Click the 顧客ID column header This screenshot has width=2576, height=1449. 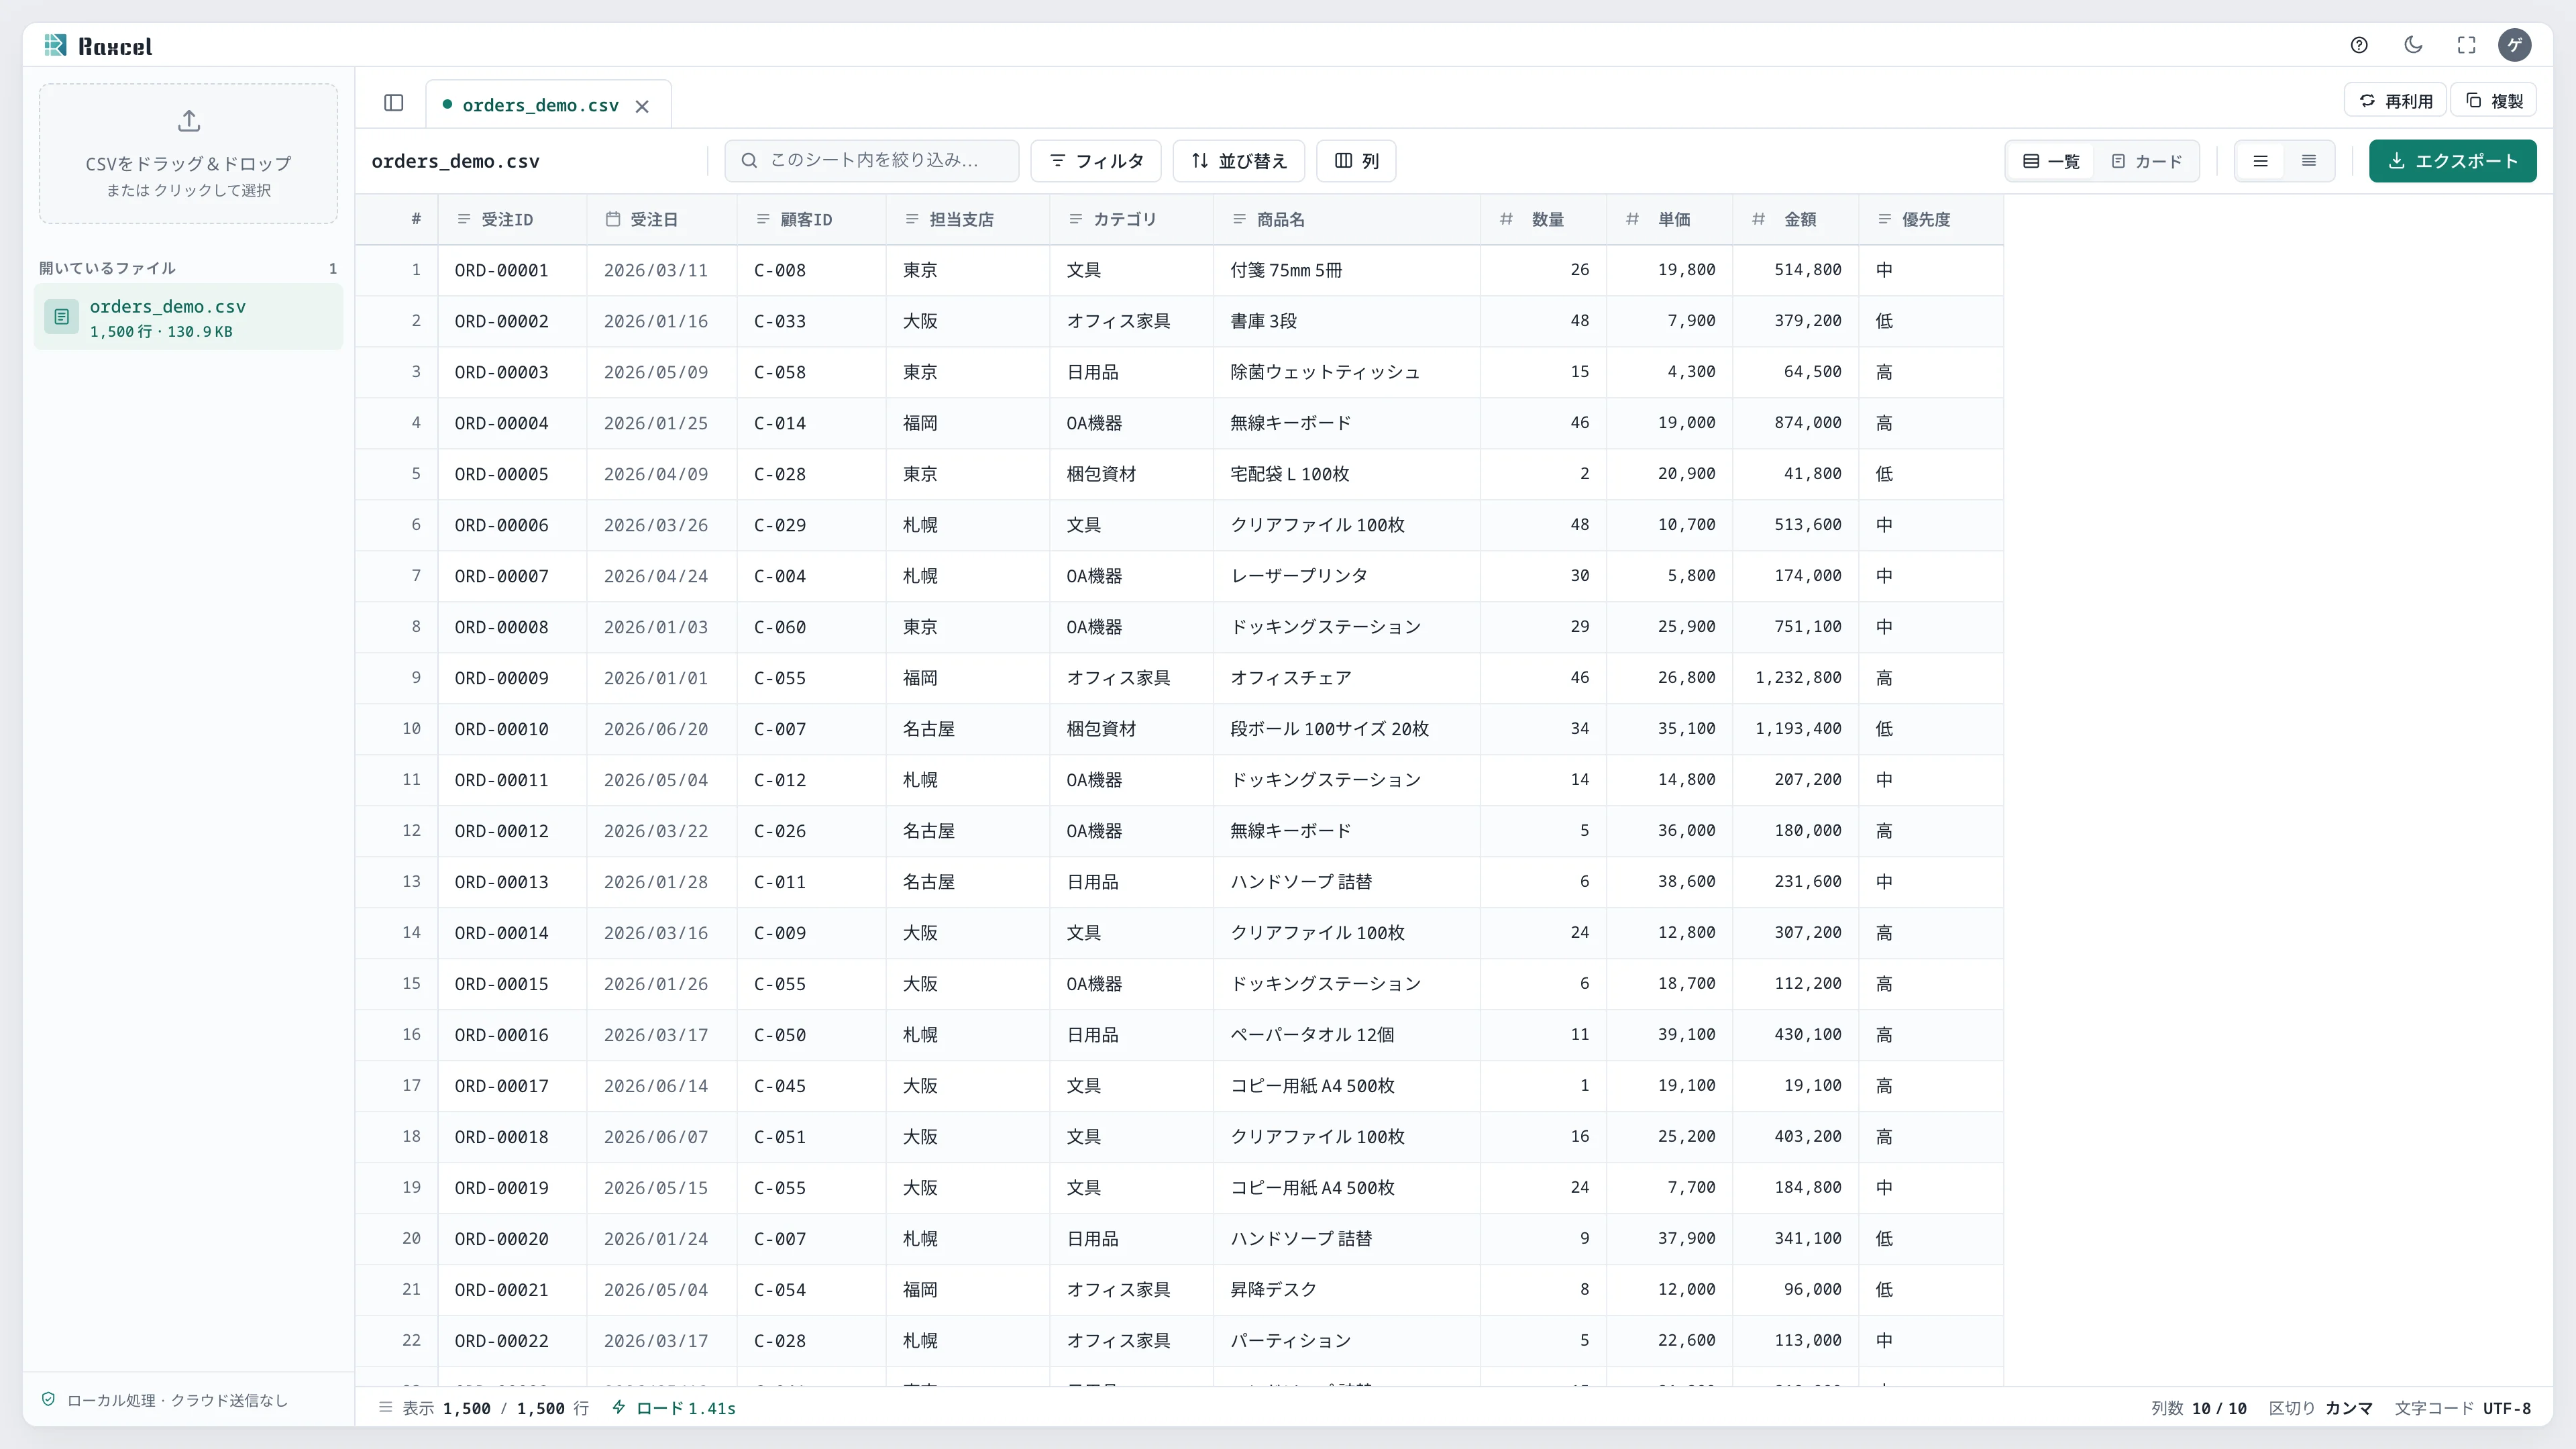point(811,219)
